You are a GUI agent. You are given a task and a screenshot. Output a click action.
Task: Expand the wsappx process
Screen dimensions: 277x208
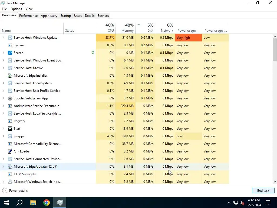(x=3, y=136)
